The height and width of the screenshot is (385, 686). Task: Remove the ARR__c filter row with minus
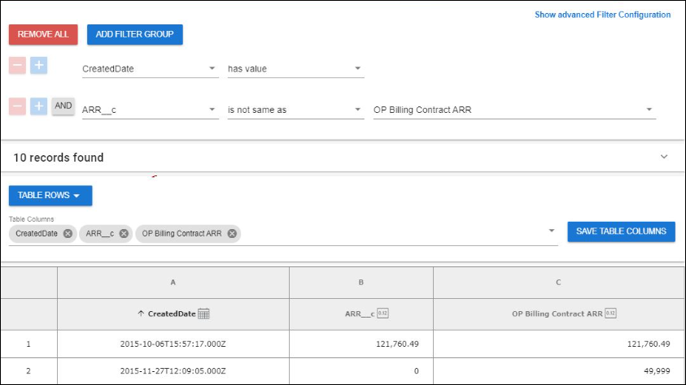coord(18,106)
